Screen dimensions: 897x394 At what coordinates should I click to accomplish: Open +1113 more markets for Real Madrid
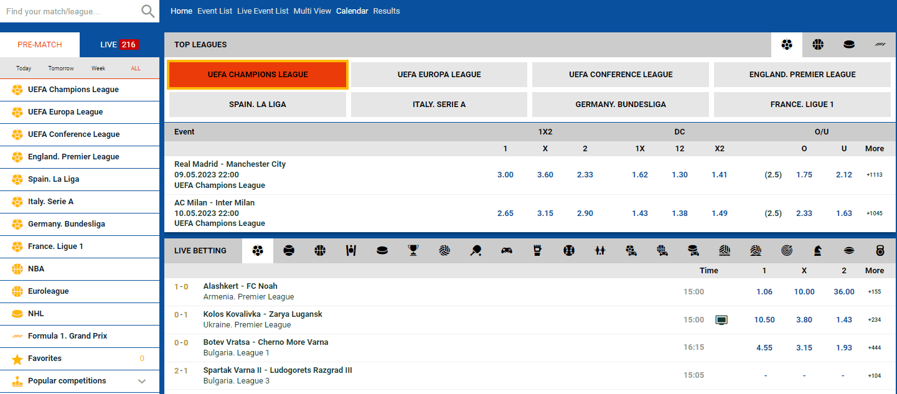(875, 175)
